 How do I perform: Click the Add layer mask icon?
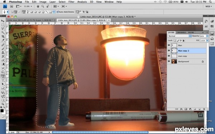click(x=186, y=109)
